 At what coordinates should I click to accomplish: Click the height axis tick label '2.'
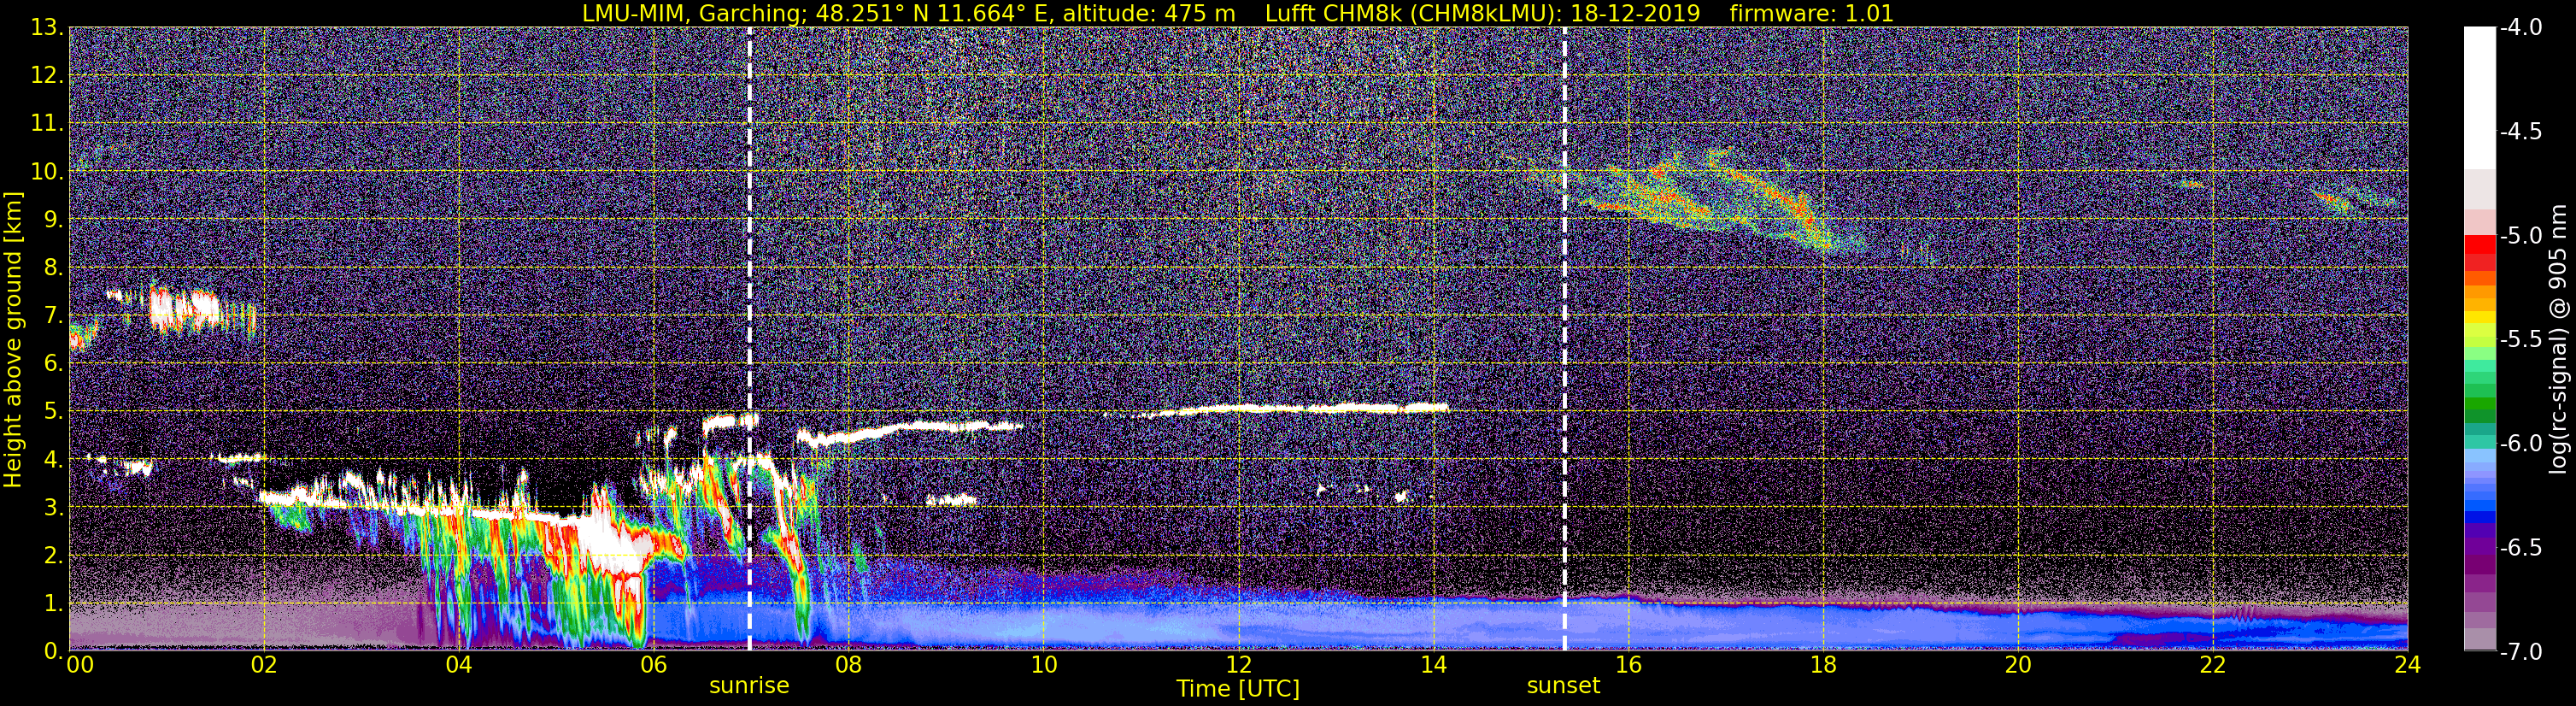[x=54, y=556]
